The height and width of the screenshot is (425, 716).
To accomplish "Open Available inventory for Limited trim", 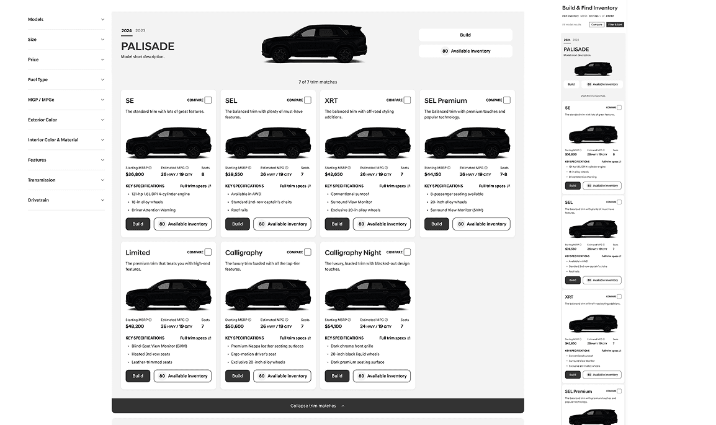I will pyautogui.click(x=182, y=376).
